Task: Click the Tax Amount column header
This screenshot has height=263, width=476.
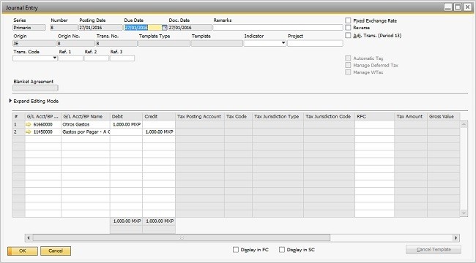Action: pyautogui.click(x=411, y=117)
